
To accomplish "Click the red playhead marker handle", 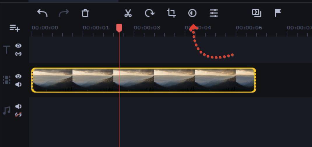I will (x=119, y=28).
